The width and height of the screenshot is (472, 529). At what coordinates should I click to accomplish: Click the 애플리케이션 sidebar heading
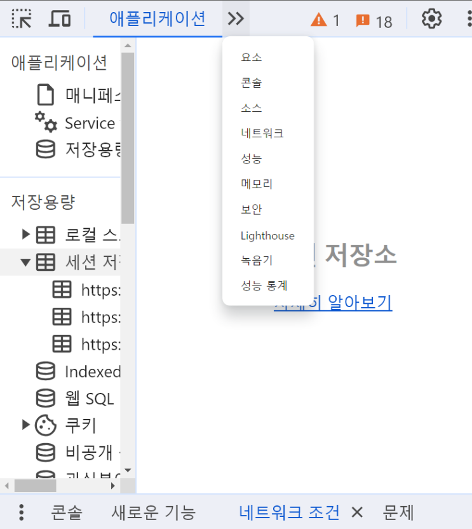tap(59, 62)
